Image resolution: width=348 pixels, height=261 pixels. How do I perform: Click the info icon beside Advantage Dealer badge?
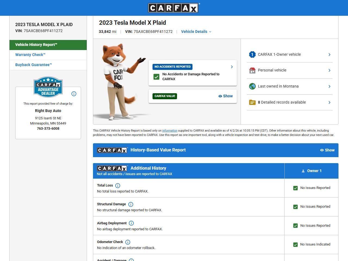point(74,94)
